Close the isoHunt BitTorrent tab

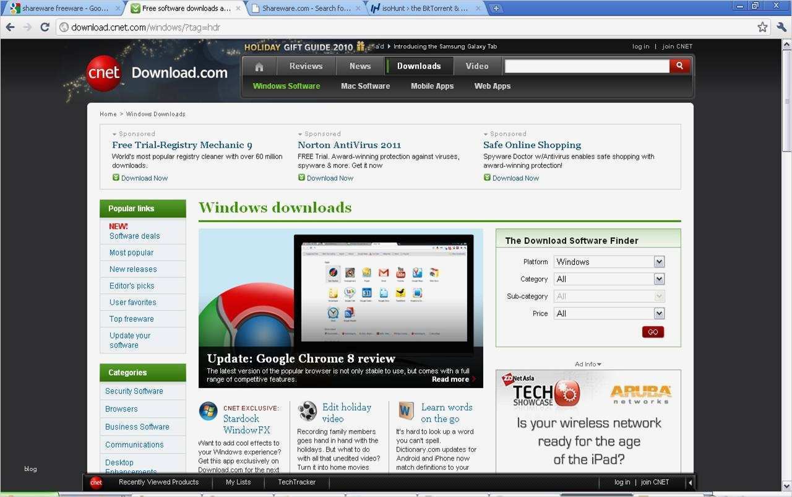[x=478, y=9]
